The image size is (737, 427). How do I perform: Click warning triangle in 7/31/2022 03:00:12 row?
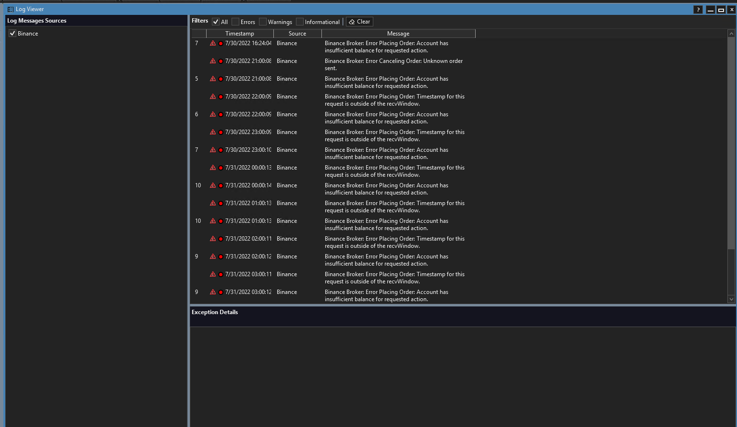[213, 292]
